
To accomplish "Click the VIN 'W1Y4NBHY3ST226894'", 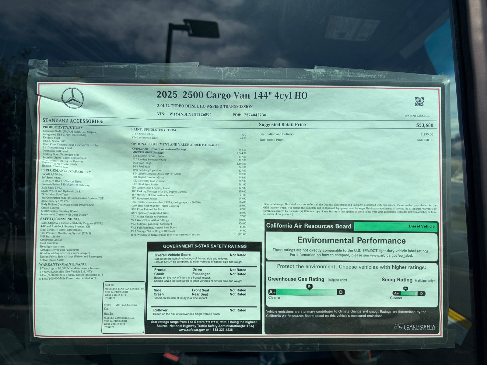I will 191,115.
